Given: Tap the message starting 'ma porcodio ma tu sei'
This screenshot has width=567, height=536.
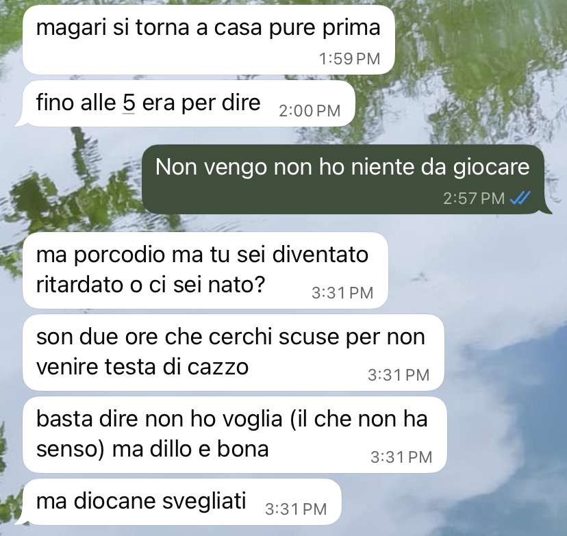Looking at the screenshot, I should 205,270.
